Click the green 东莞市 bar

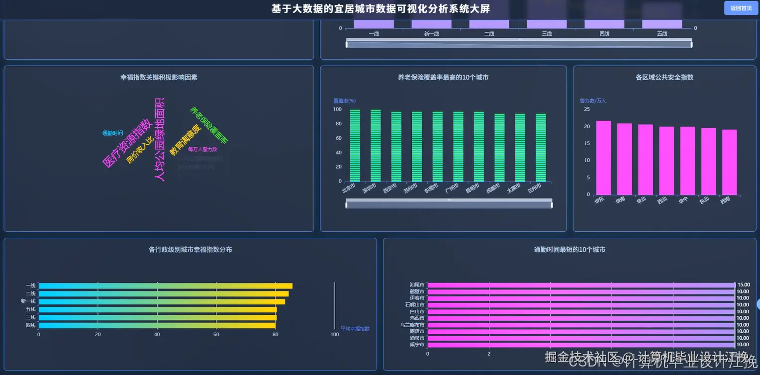click(x=438, y=147)
